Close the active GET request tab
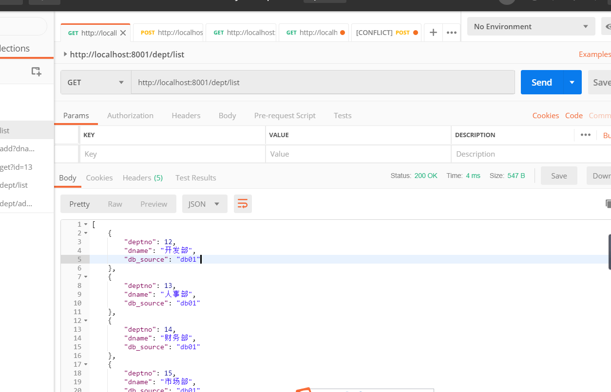The height and width of the screenshot is (392, 611). (x=123, y=33)
